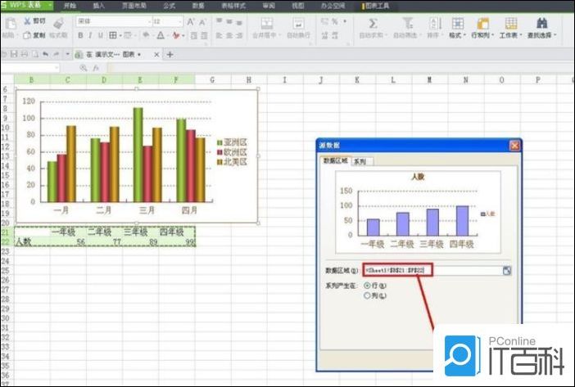
Task: Click the red 欧洲区 legend swatch
Action: 220,152
